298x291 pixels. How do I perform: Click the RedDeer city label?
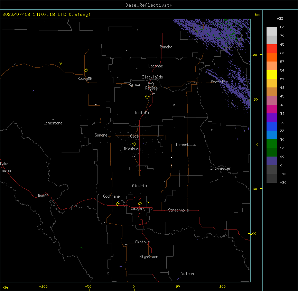click(152, 88)
